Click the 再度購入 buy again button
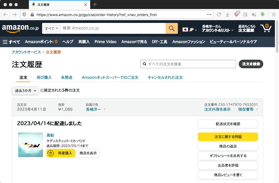This screenshot has height=183, width=279. click(61, 153)
